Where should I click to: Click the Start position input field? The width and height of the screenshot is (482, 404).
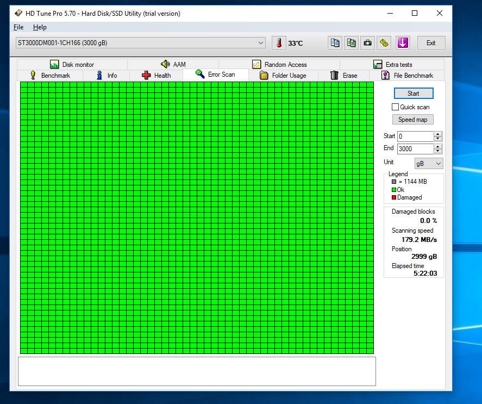[415, 136]
